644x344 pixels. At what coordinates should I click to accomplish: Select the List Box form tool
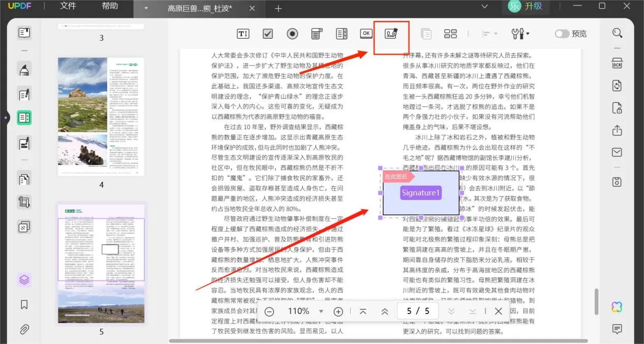tap(342, 34)
